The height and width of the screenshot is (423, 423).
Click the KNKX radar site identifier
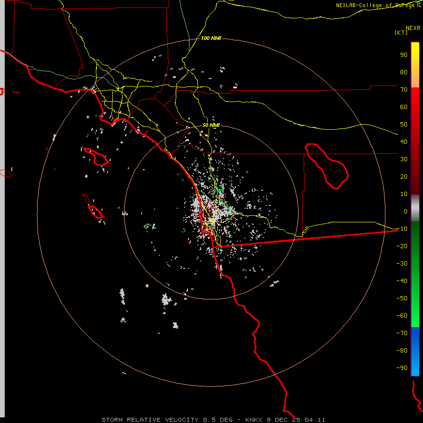point(254,420)
